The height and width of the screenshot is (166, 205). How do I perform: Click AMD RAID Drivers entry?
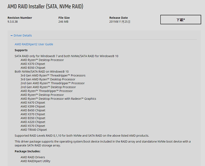33,157
